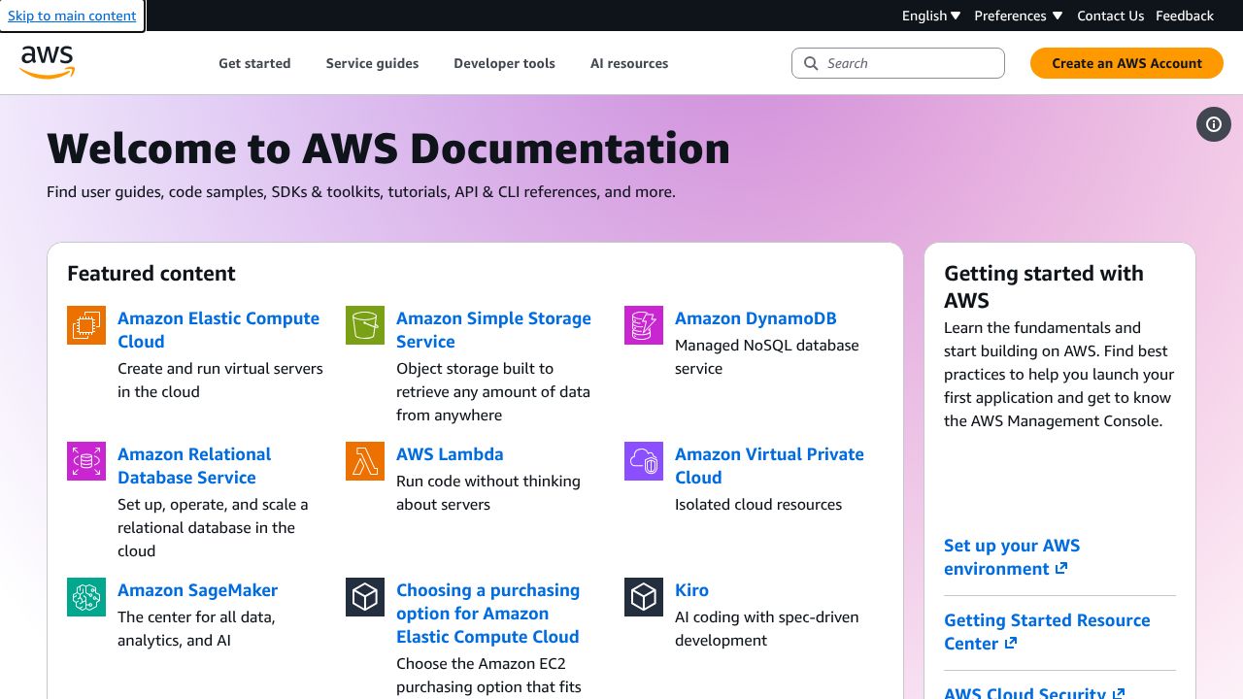Open Amazon Elastic Compute Cloud link

(218, 330)
